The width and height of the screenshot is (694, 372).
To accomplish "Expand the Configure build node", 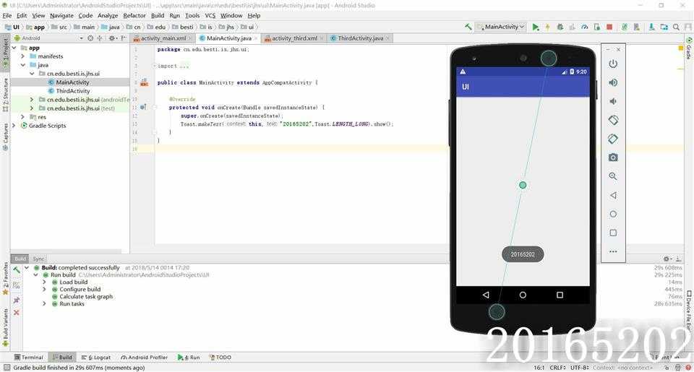I will point(44,289).
